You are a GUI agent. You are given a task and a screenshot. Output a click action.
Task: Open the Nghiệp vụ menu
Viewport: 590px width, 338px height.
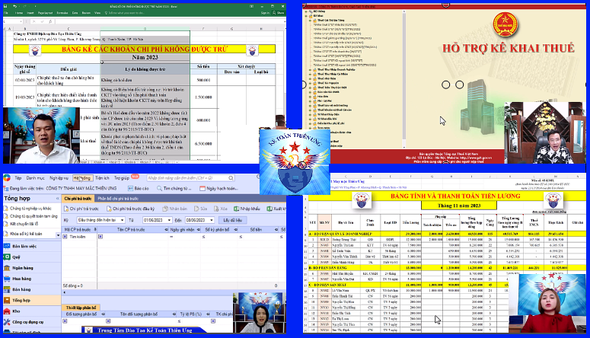[x=59, y=178]
